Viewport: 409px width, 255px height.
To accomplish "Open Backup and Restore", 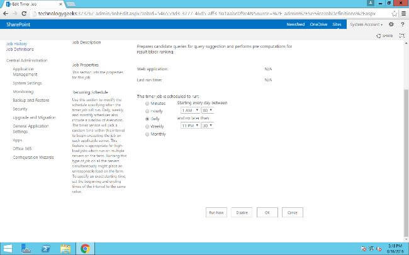I will (x=31, y=100).
